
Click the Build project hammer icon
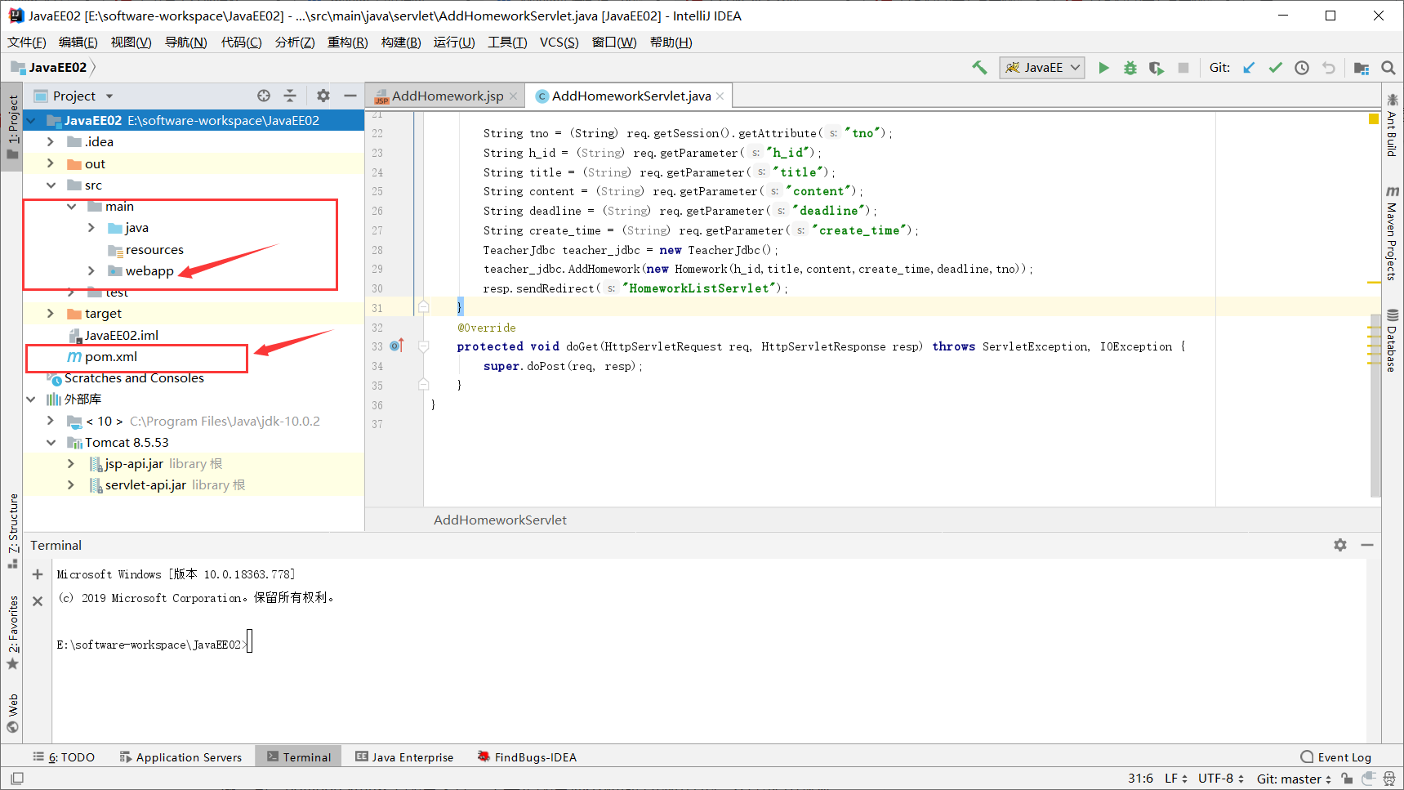pyautogui.click(x=979, y=68)
